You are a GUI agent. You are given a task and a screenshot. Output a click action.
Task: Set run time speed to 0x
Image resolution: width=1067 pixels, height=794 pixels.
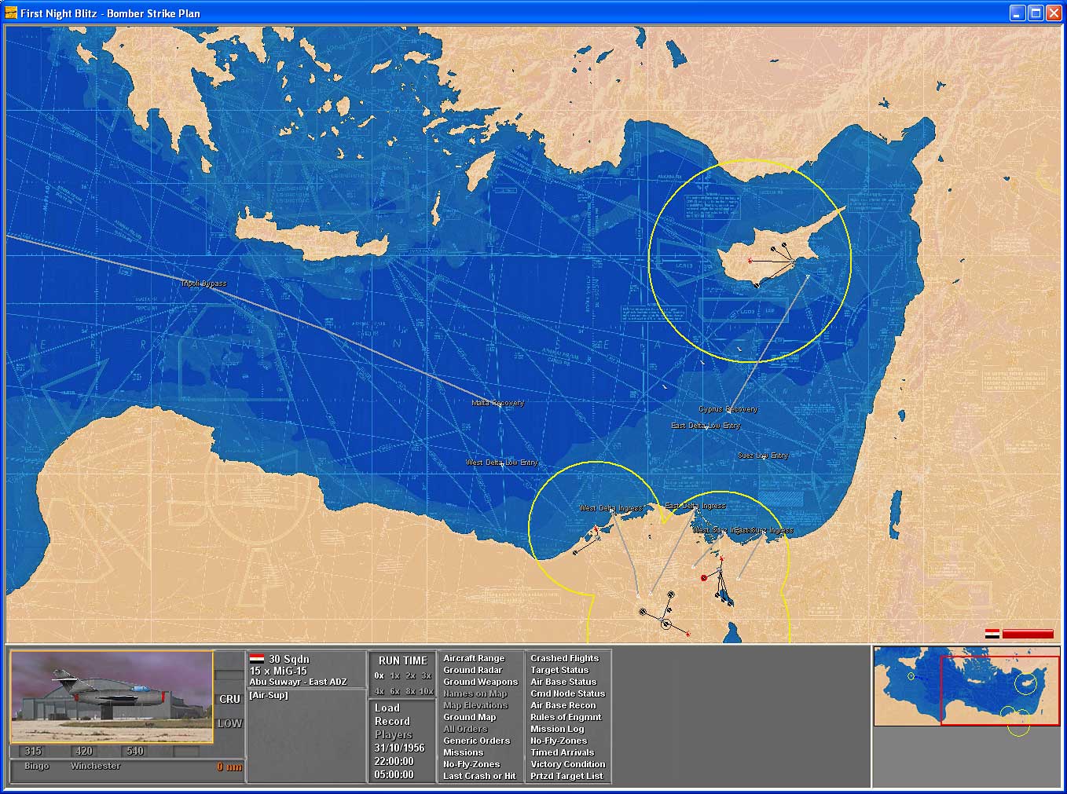tap(379, 675)
